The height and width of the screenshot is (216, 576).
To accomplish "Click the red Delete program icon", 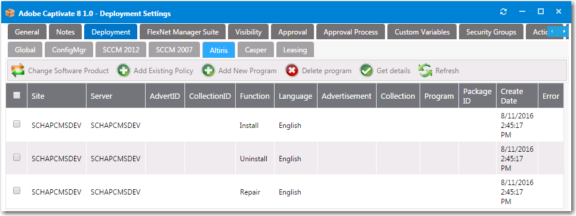I will pos(292,71).
